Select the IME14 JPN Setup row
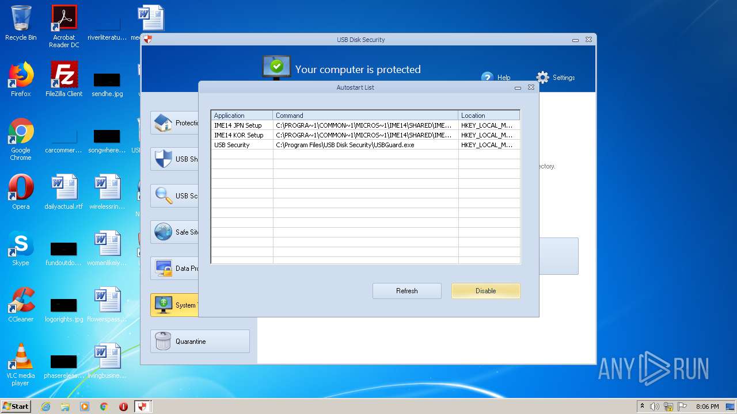Image resolution: width=737 pixels, height=414 pixels. click(x=365, y=125)
